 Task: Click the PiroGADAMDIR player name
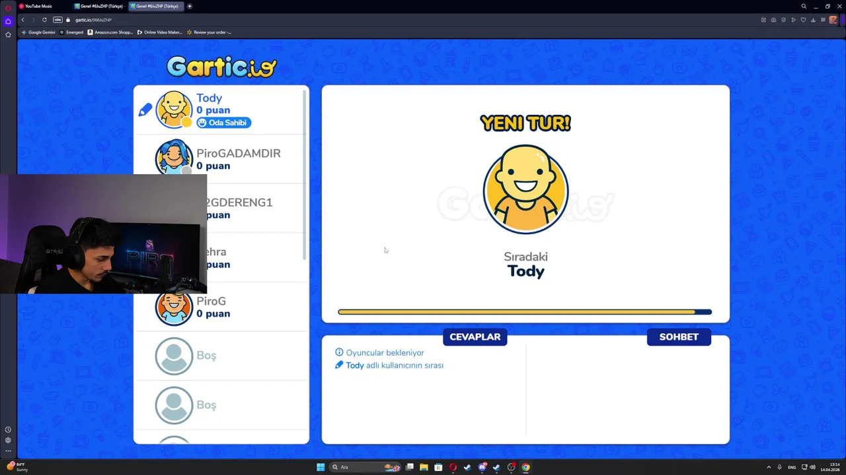point(239,153)
